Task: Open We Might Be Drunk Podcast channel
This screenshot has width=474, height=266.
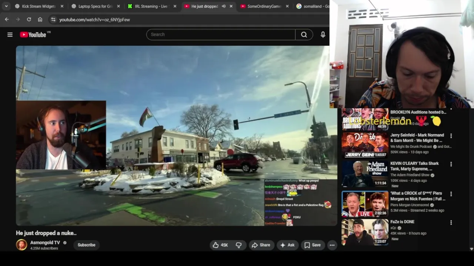Action: point(411,147)
